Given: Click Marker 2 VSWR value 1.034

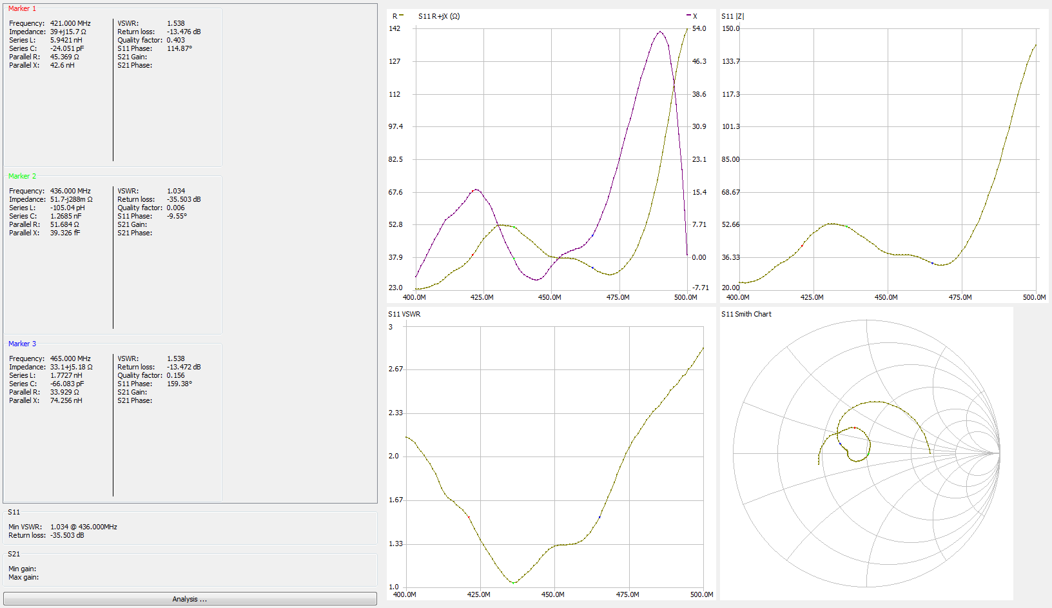Looking at the screenshot, I should click(x=176, y=191).
